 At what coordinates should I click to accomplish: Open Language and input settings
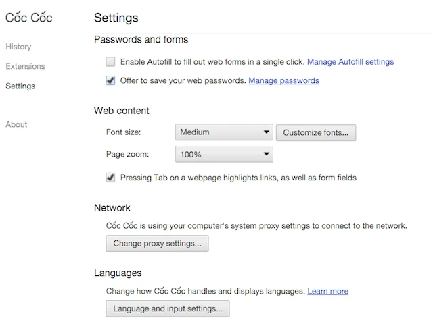(x=168, y=308)
